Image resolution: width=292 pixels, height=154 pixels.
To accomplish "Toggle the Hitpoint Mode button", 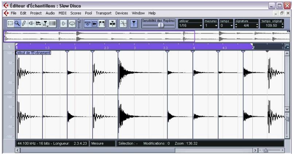I will (x=134, y=24).
